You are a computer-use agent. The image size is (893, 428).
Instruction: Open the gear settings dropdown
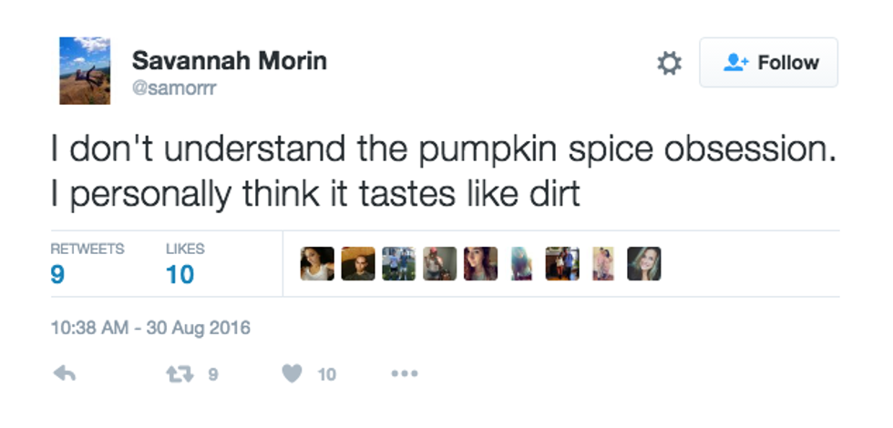click(670, 64)
